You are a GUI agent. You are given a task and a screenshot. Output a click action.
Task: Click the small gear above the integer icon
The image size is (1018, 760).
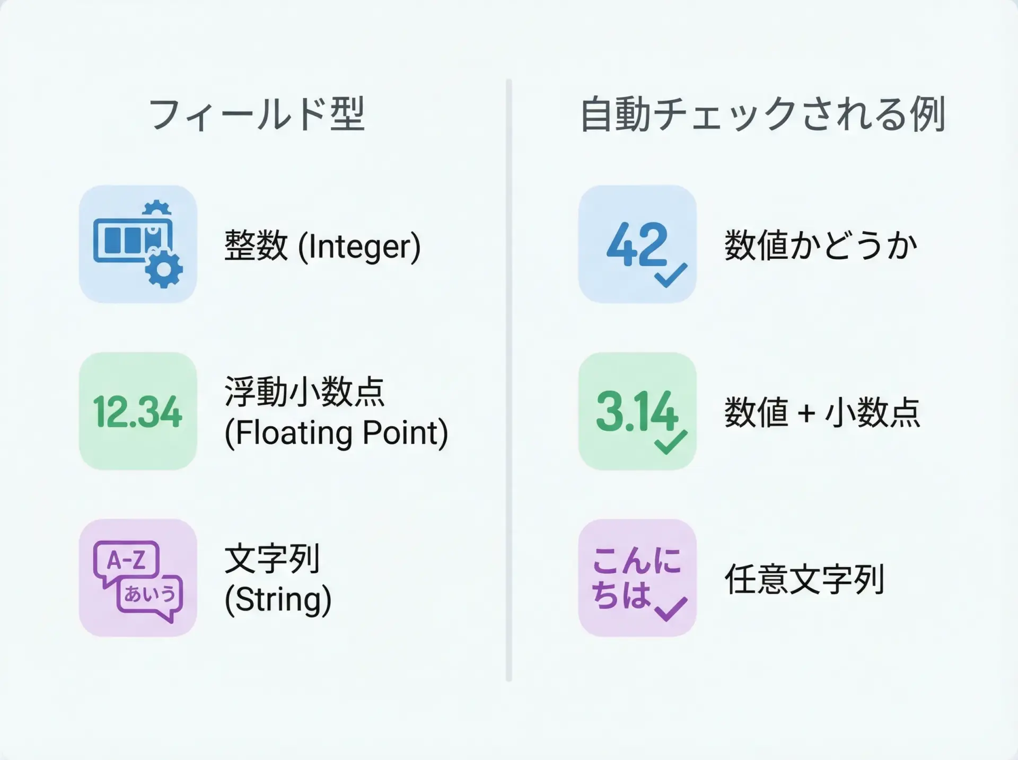pyautogui.click(x=157, y=208)
